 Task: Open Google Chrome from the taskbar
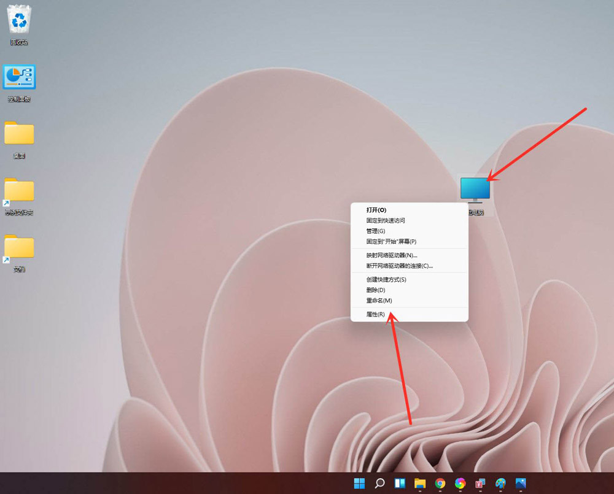(440, 484)
